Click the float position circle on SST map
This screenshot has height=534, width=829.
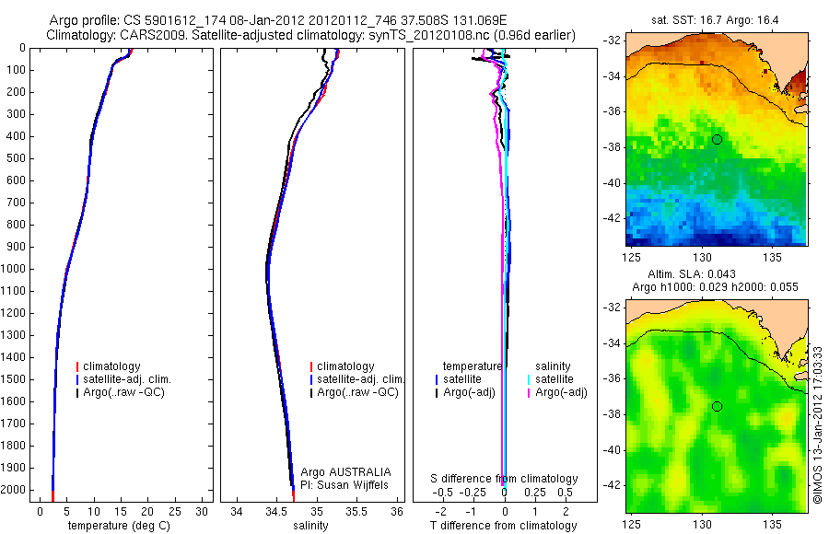point(717,140)
